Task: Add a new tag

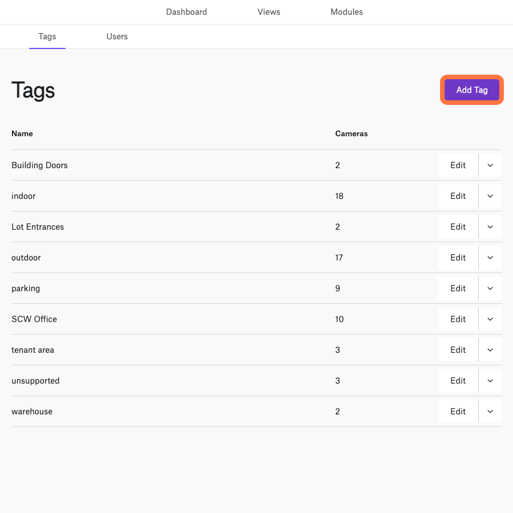Action: coord(472,90)
